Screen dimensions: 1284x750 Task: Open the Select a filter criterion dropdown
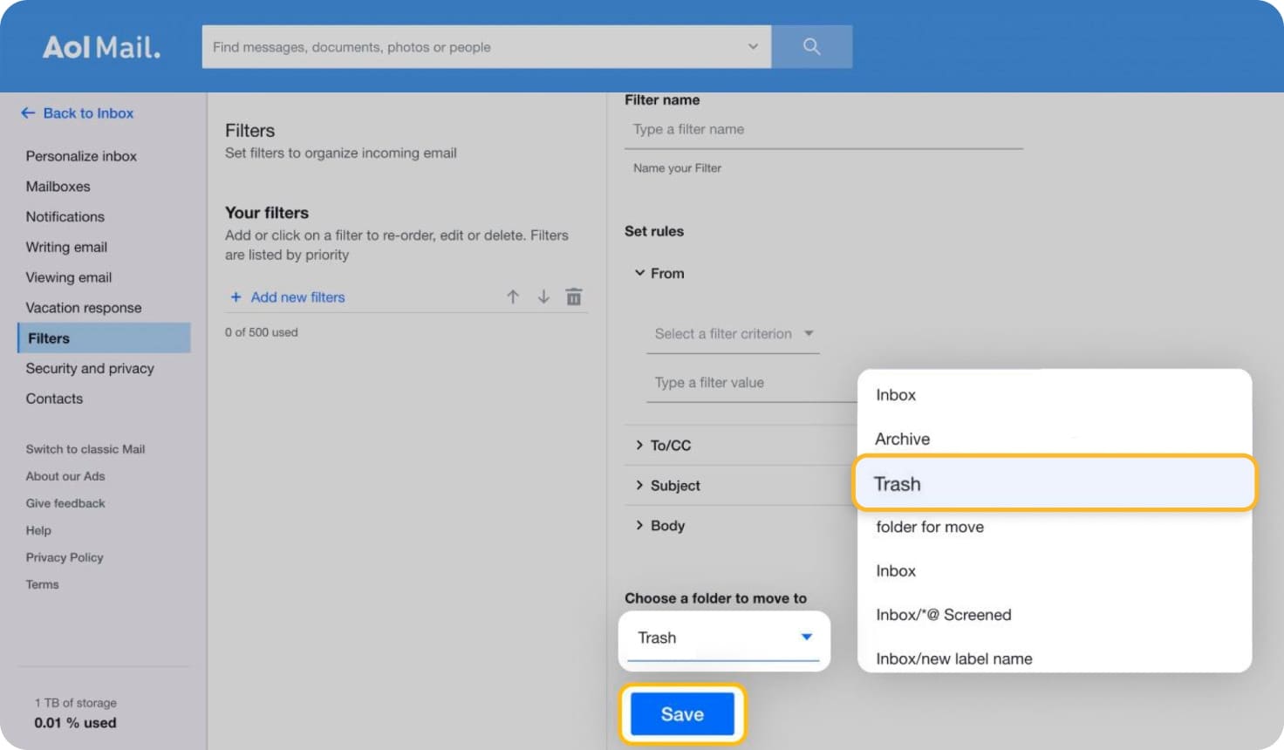coord(732,334)
